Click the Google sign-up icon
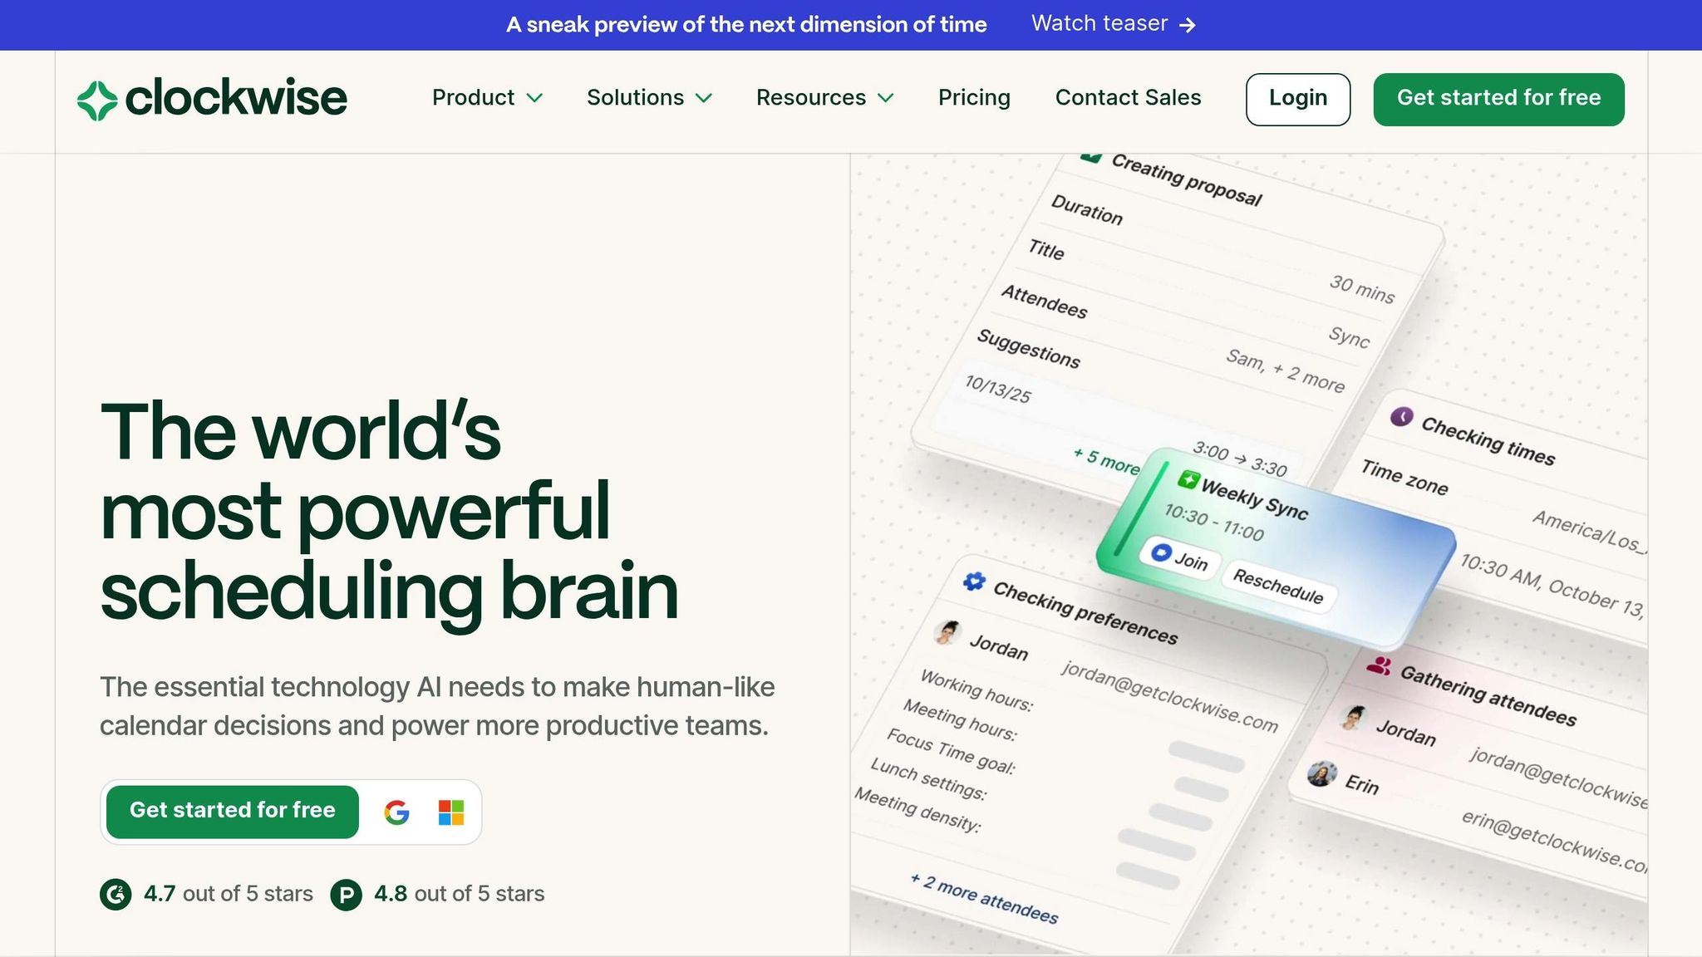Image resolution: width=1702 pixels, height=957 pixels. pos(397,812)
